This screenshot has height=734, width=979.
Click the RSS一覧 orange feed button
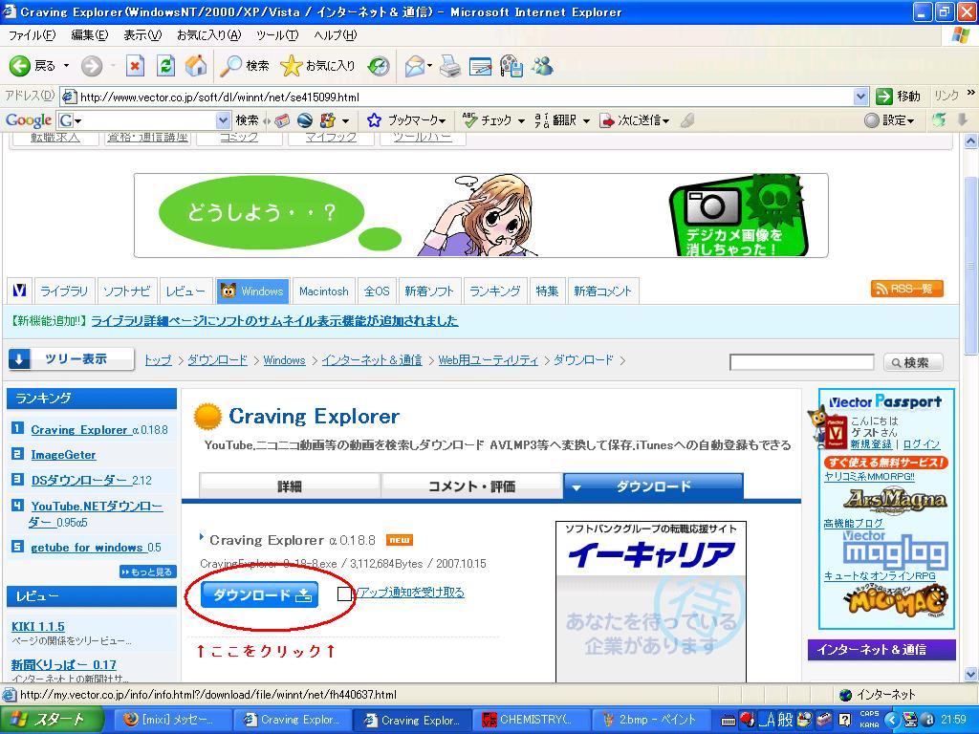pos(906,289)
